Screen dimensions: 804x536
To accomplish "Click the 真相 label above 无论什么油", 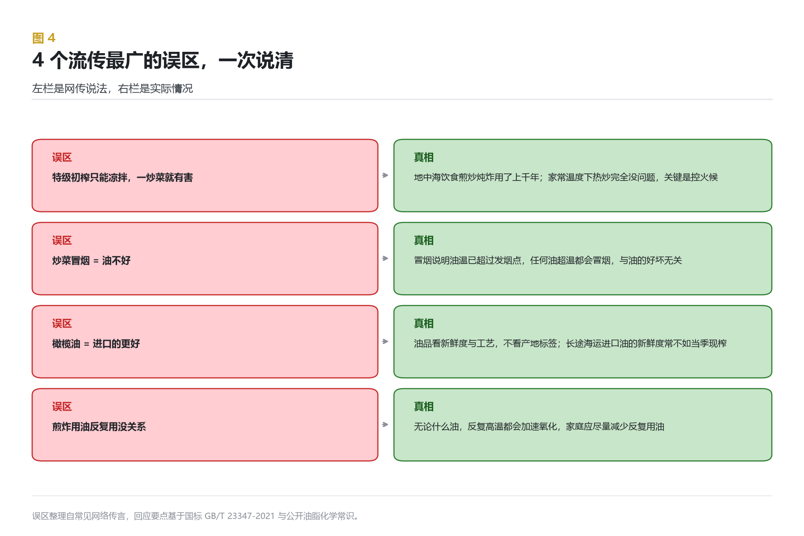I will pyautogui.click(x=423, y=406).
